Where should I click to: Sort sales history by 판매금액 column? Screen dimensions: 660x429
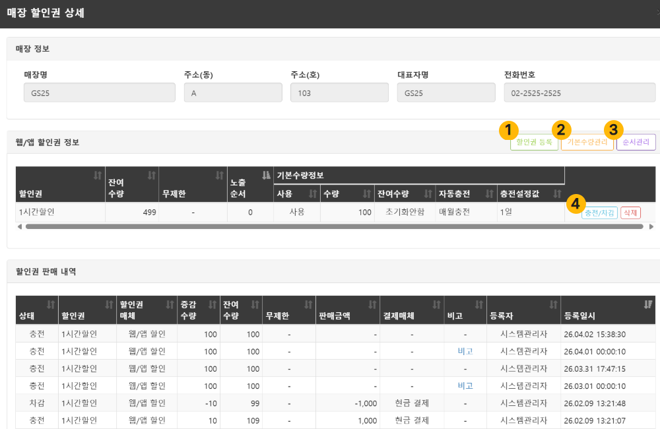(348, 310)
